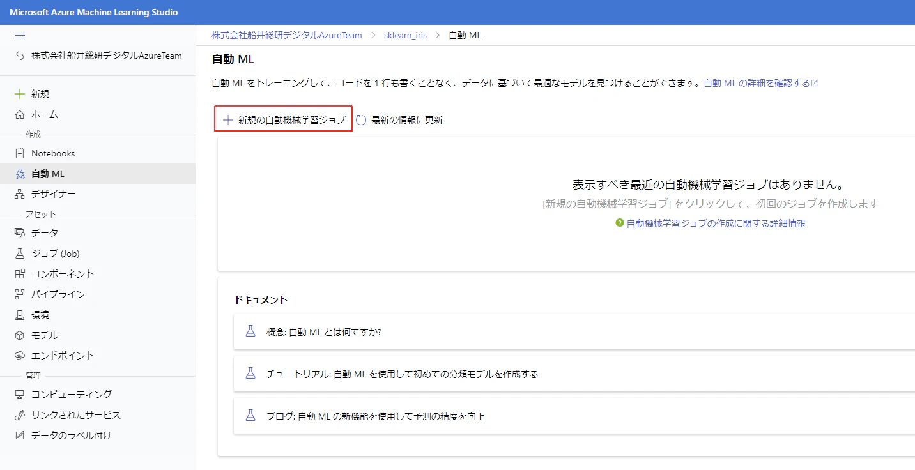Click the 自動 ML lightning icon in sidebar
This screenshot has height=470, width=915.
pos(20,174)
